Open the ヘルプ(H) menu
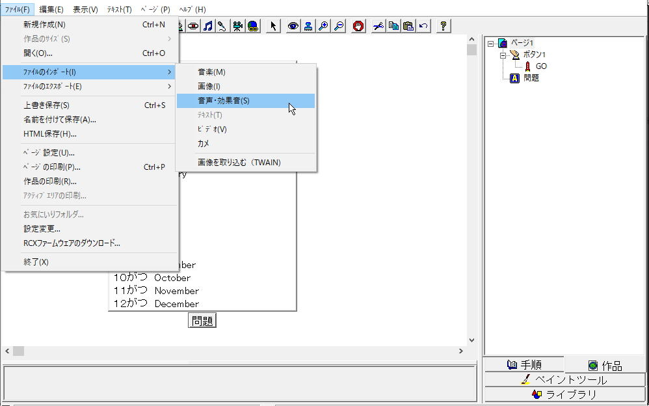This screenshot has width=649, height=406. pyautogui.click(x=192, y=10)
